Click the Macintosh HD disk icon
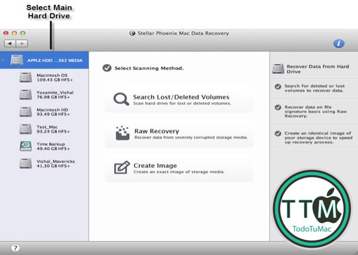358x255 pixels. pyautogui.click(x=25, y=112)
